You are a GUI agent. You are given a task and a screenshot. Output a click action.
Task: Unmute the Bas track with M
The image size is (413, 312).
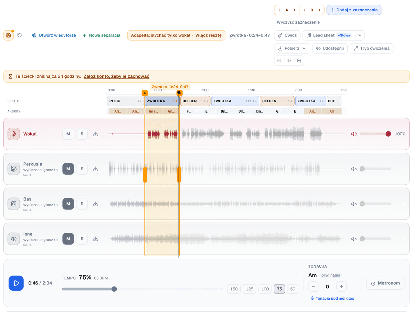tap(68, 204)
